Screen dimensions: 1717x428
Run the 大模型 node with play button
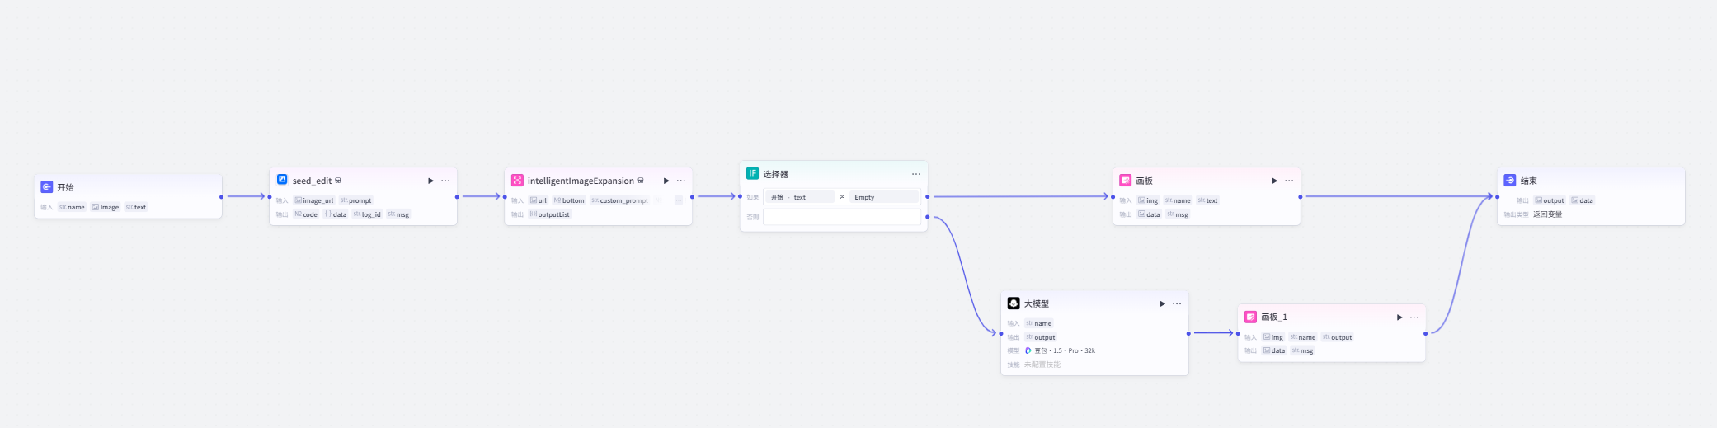click(x=1162, y=303)
